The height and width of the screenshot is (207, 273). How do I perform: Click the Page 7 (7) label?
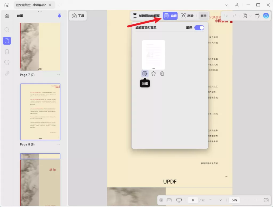[27, 75]
